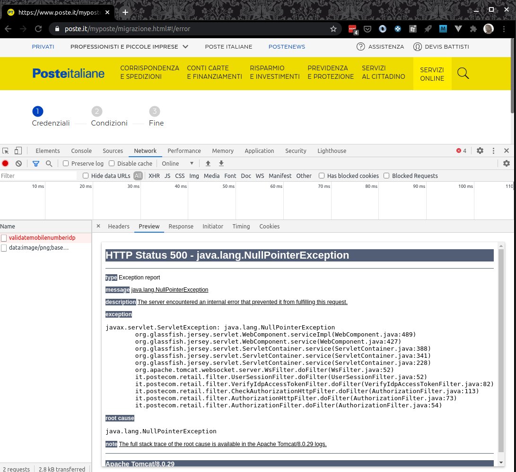Open the network search magnifier

pyautogui.click(x=49, y=163)
